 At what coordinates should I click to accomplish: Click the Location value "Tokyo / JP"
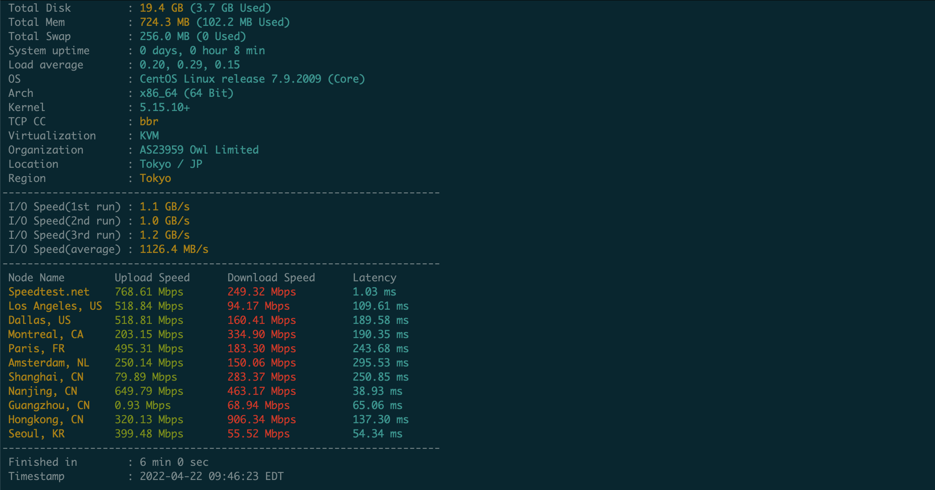pos(171,164)
